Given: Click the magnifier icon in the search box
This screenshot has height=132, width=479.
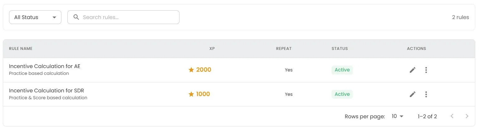Looking at the screenshot, I should pos(76,17).
